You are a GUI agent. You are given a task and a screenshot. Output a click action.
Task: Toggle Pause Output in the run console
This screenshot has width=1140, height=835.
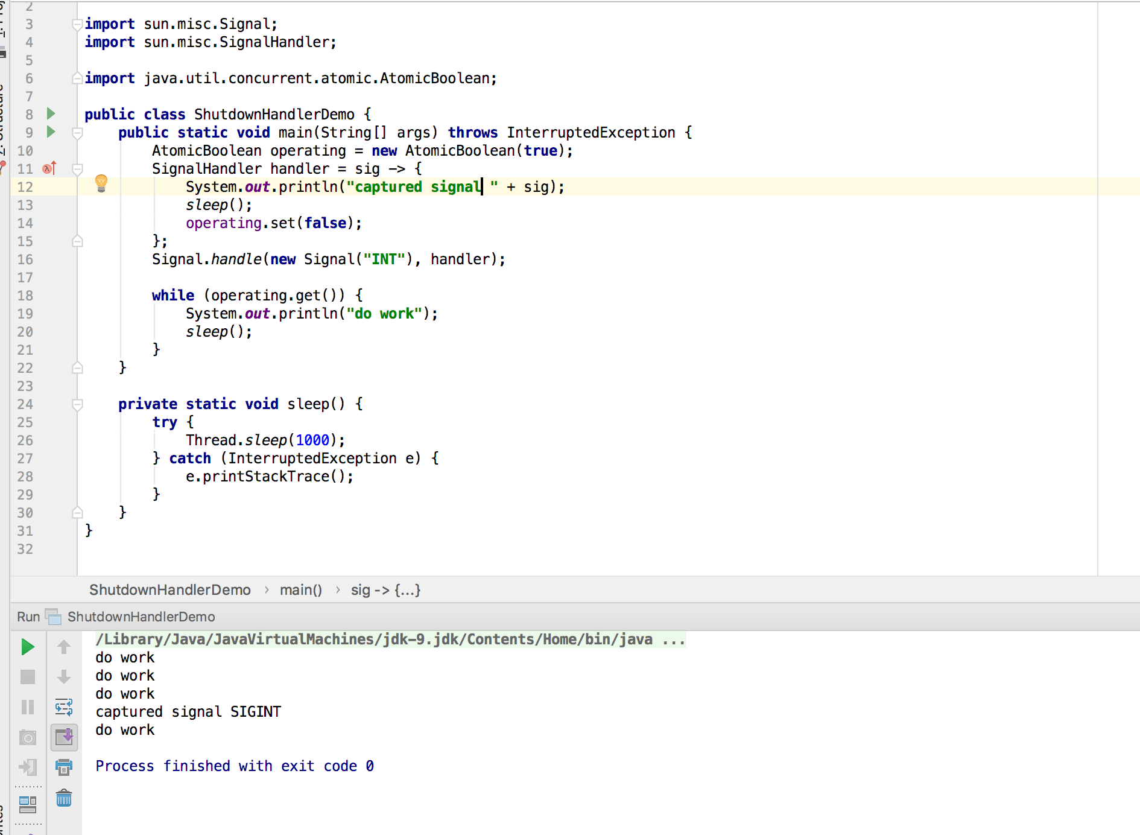click(x=28, y=707)
